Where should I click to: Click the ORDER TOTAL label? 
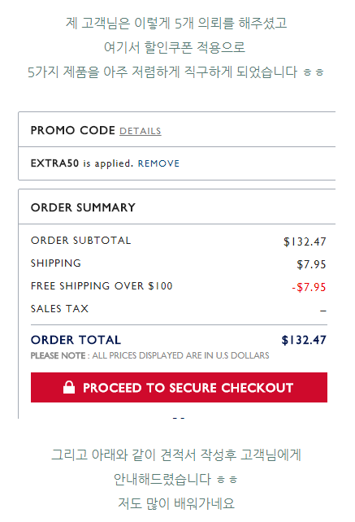tap(76, 340)
